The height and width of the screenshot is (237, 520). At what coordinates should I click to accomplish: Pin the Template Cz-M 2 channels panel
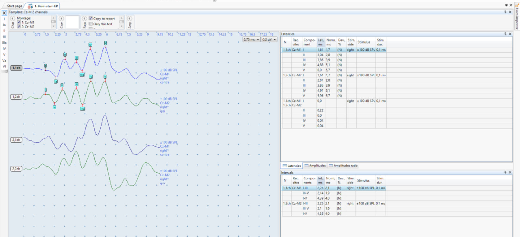pyautogui.click(x=505, y=12)
